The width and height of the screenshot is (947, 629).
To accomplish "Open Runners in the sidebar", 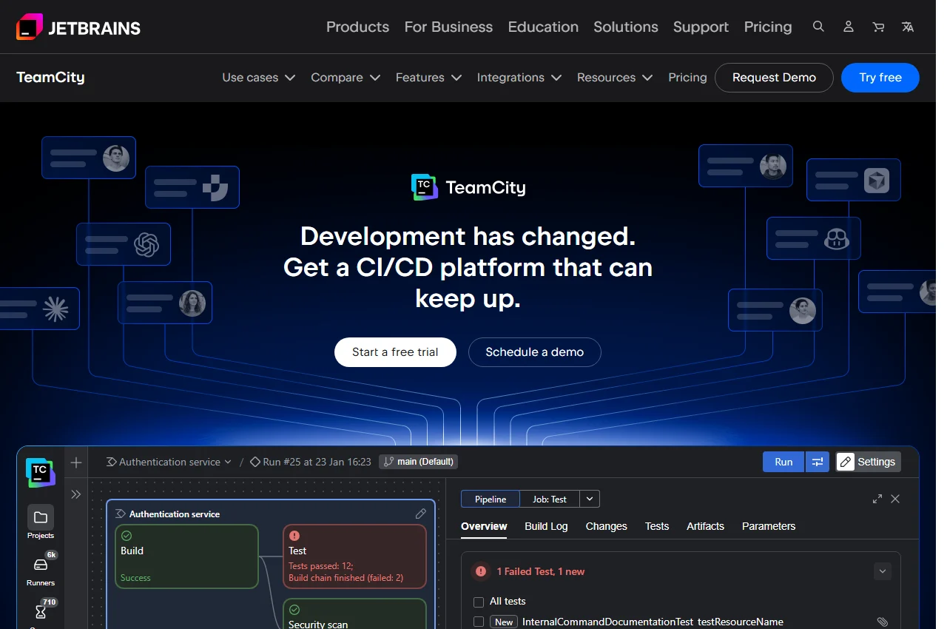I will click(x=41, y=570).
